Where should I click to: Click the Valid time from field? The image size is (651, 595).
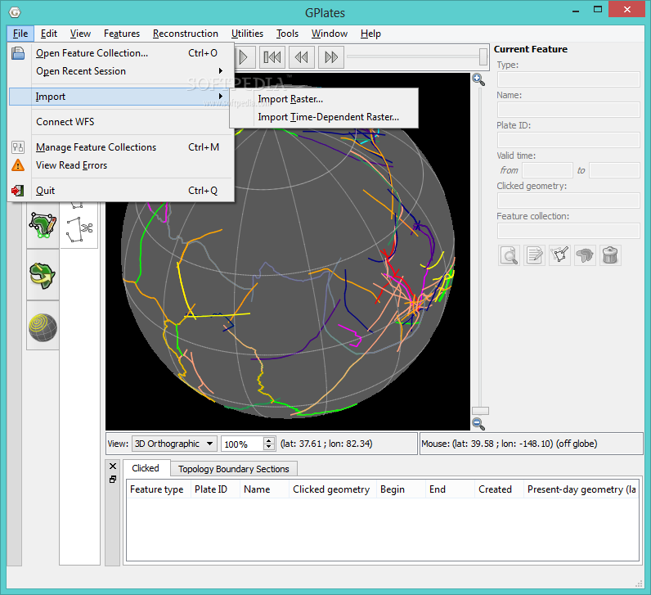(x=547, y=170)
